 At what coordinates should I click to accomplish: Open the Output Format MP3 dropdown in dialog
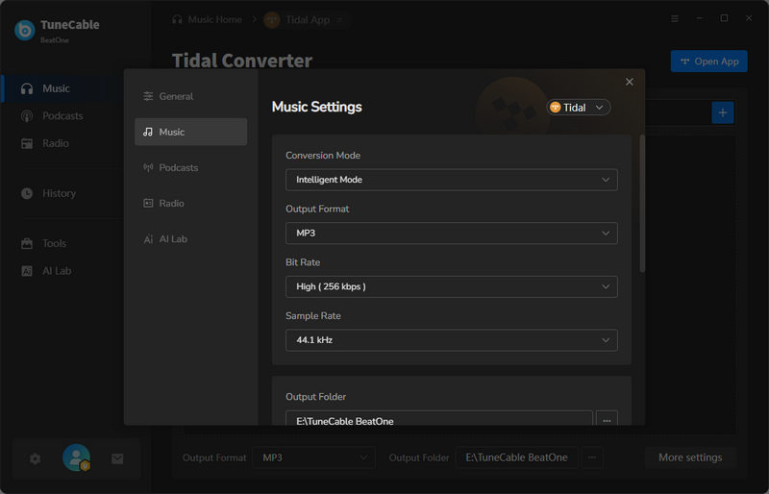(451, 233)
